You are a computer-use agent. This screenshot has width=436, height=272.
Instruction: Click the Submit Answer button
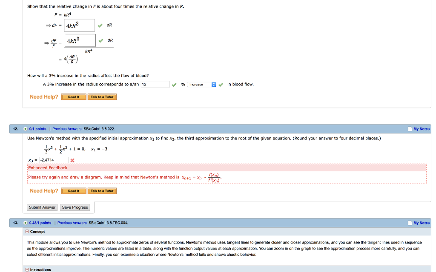42,207
